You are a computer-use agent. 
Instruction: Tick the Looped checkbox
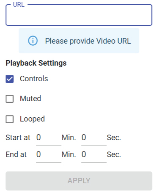pos(10,119)
